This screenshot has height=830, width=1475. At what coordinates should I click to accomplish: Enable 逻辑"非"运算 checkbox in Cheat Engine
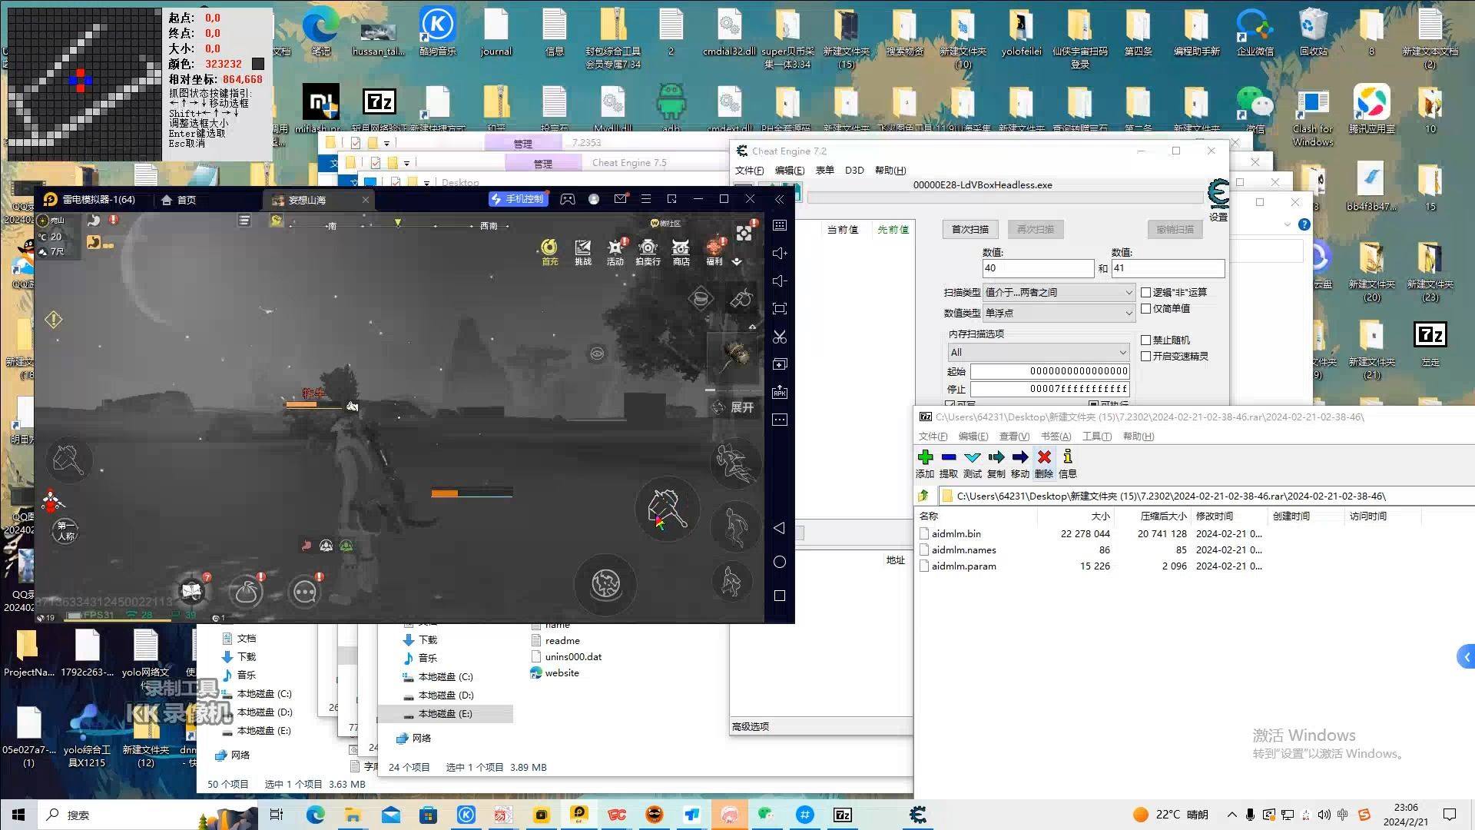pos(1145,292)
